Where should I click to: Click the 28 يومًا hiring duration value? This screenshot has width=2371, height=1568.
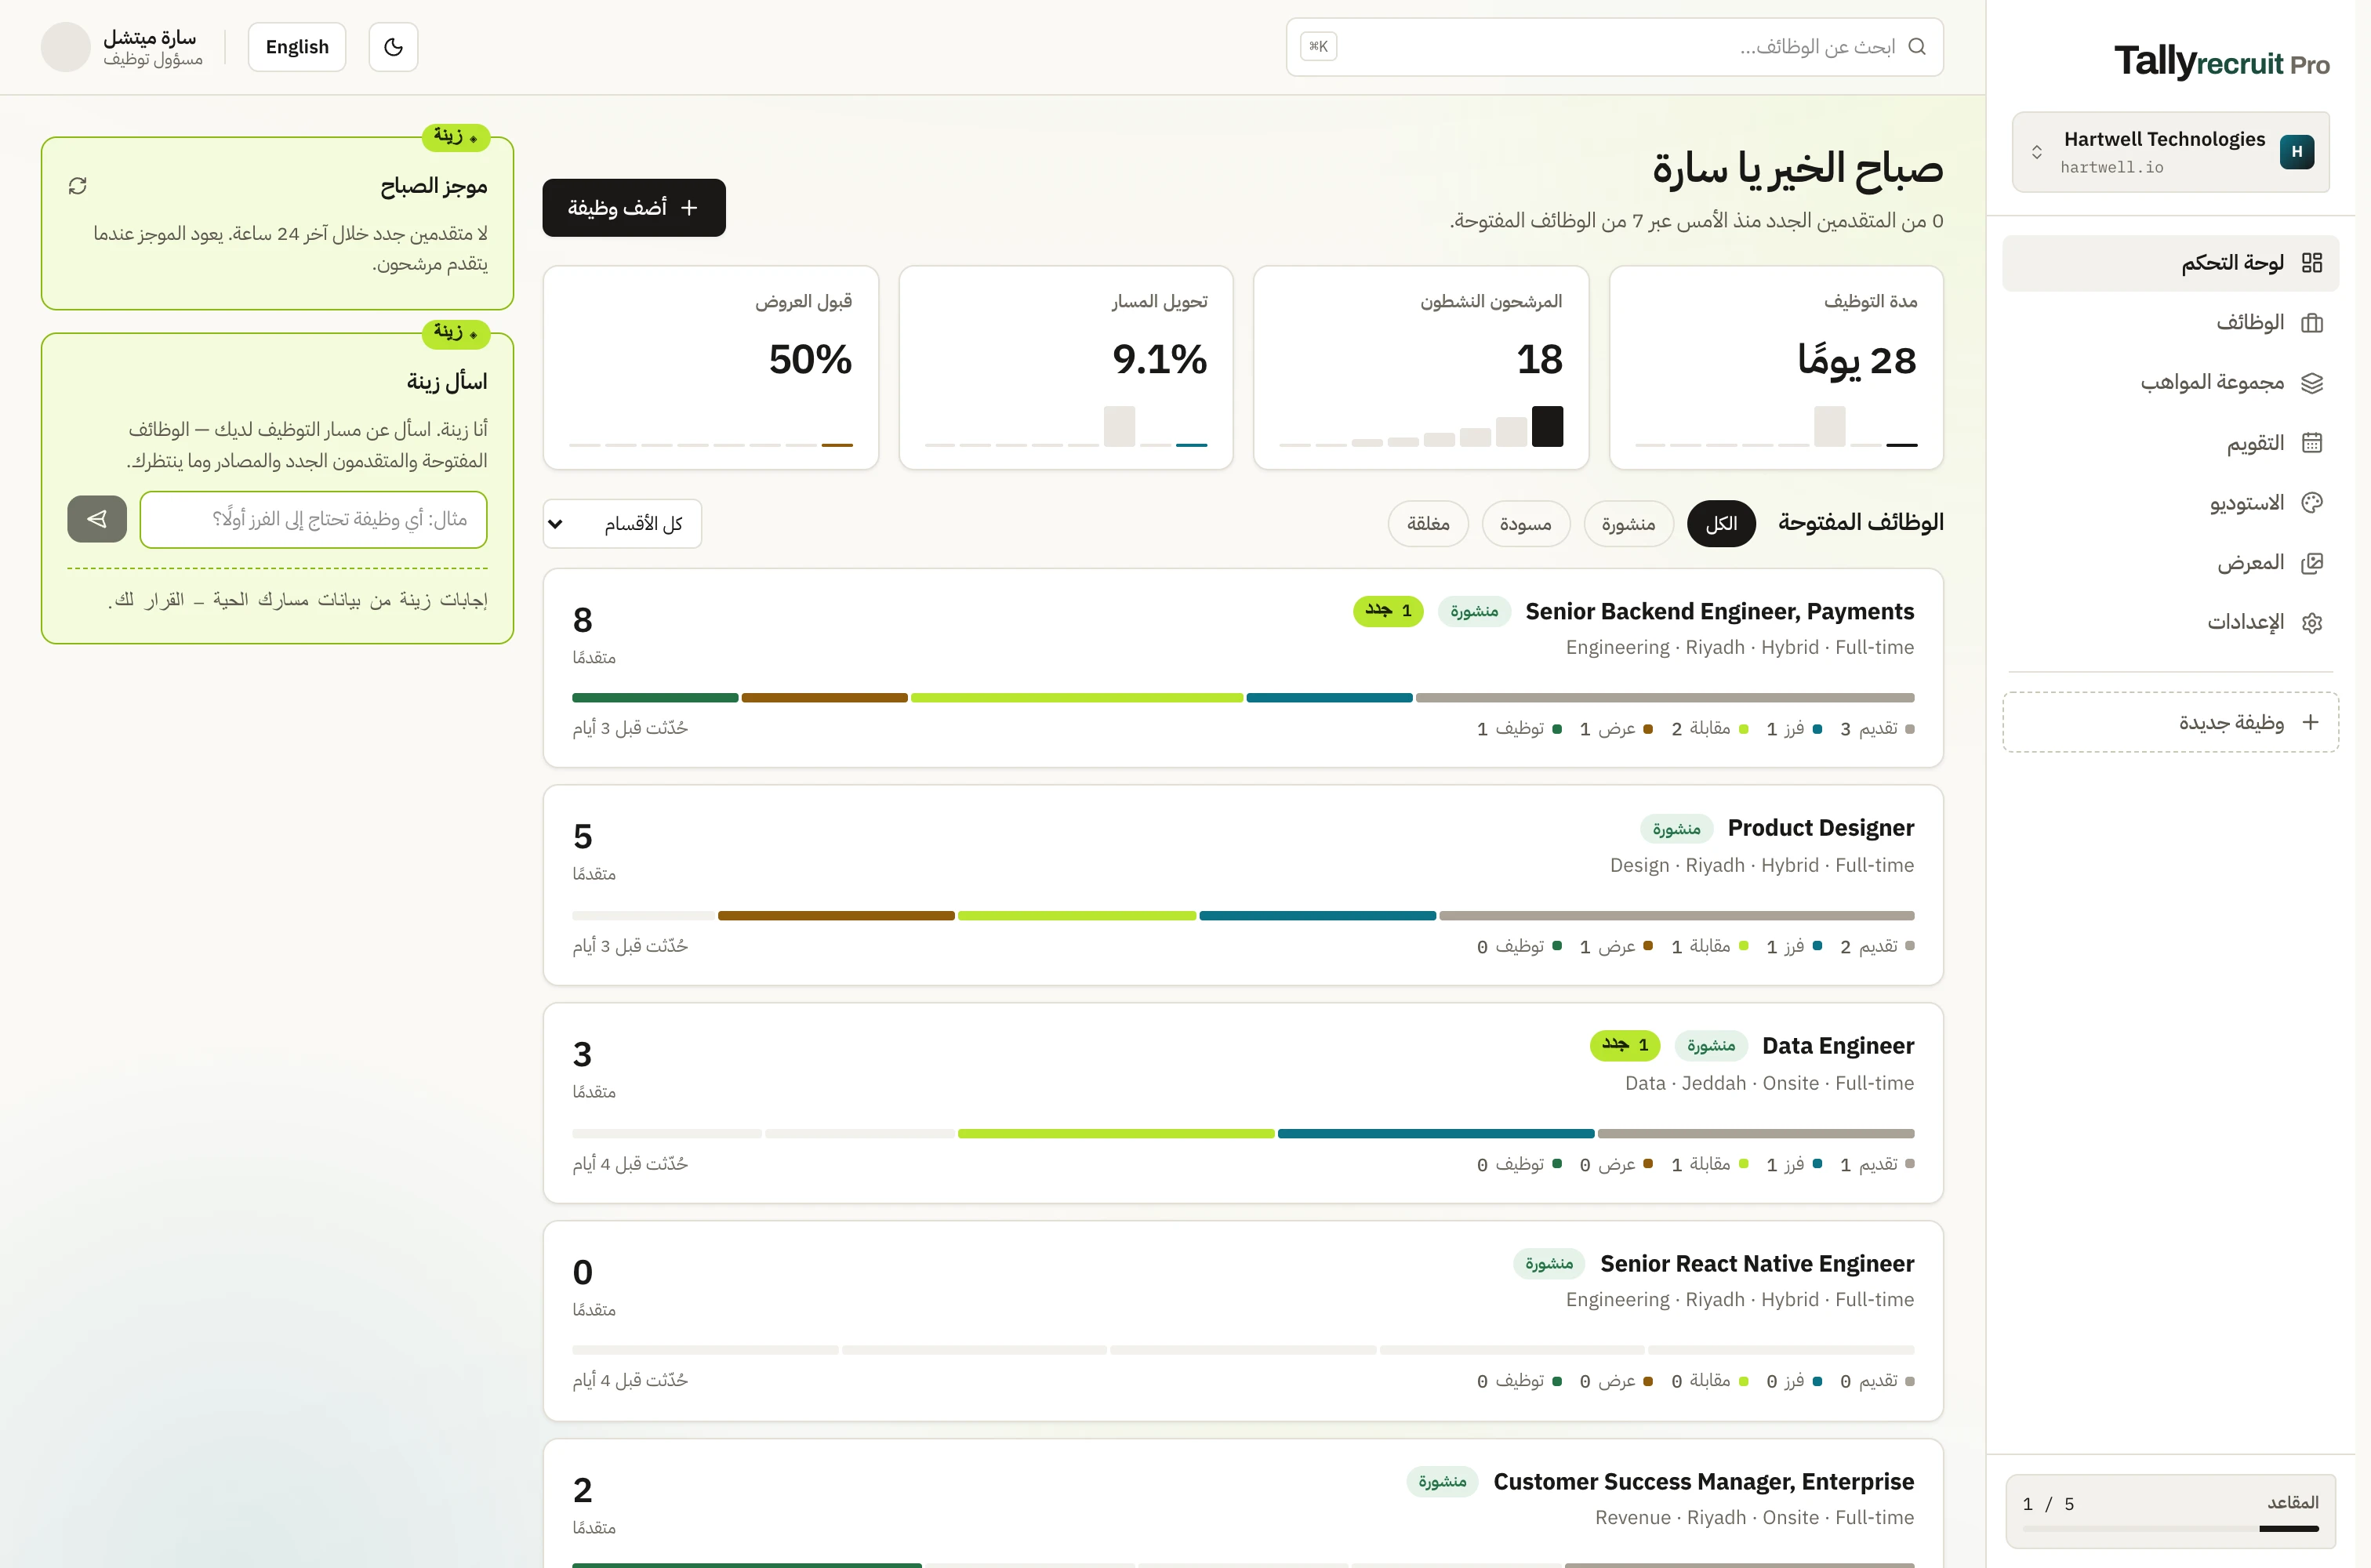point(1856,360)
